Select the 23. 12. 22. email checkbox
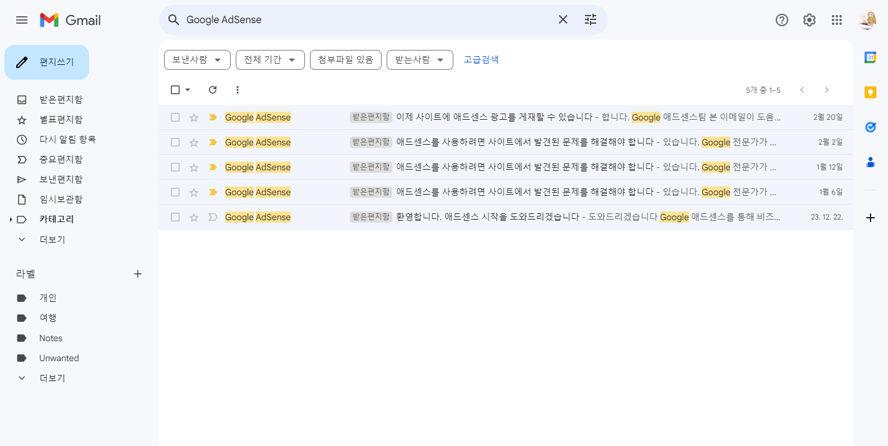The image size is (888, 446). (175, 217)
